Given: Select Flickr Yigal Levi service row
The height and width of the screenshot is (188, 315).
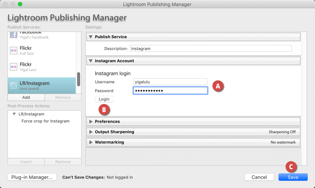Looking at the screenshot, I should (42, 67).
